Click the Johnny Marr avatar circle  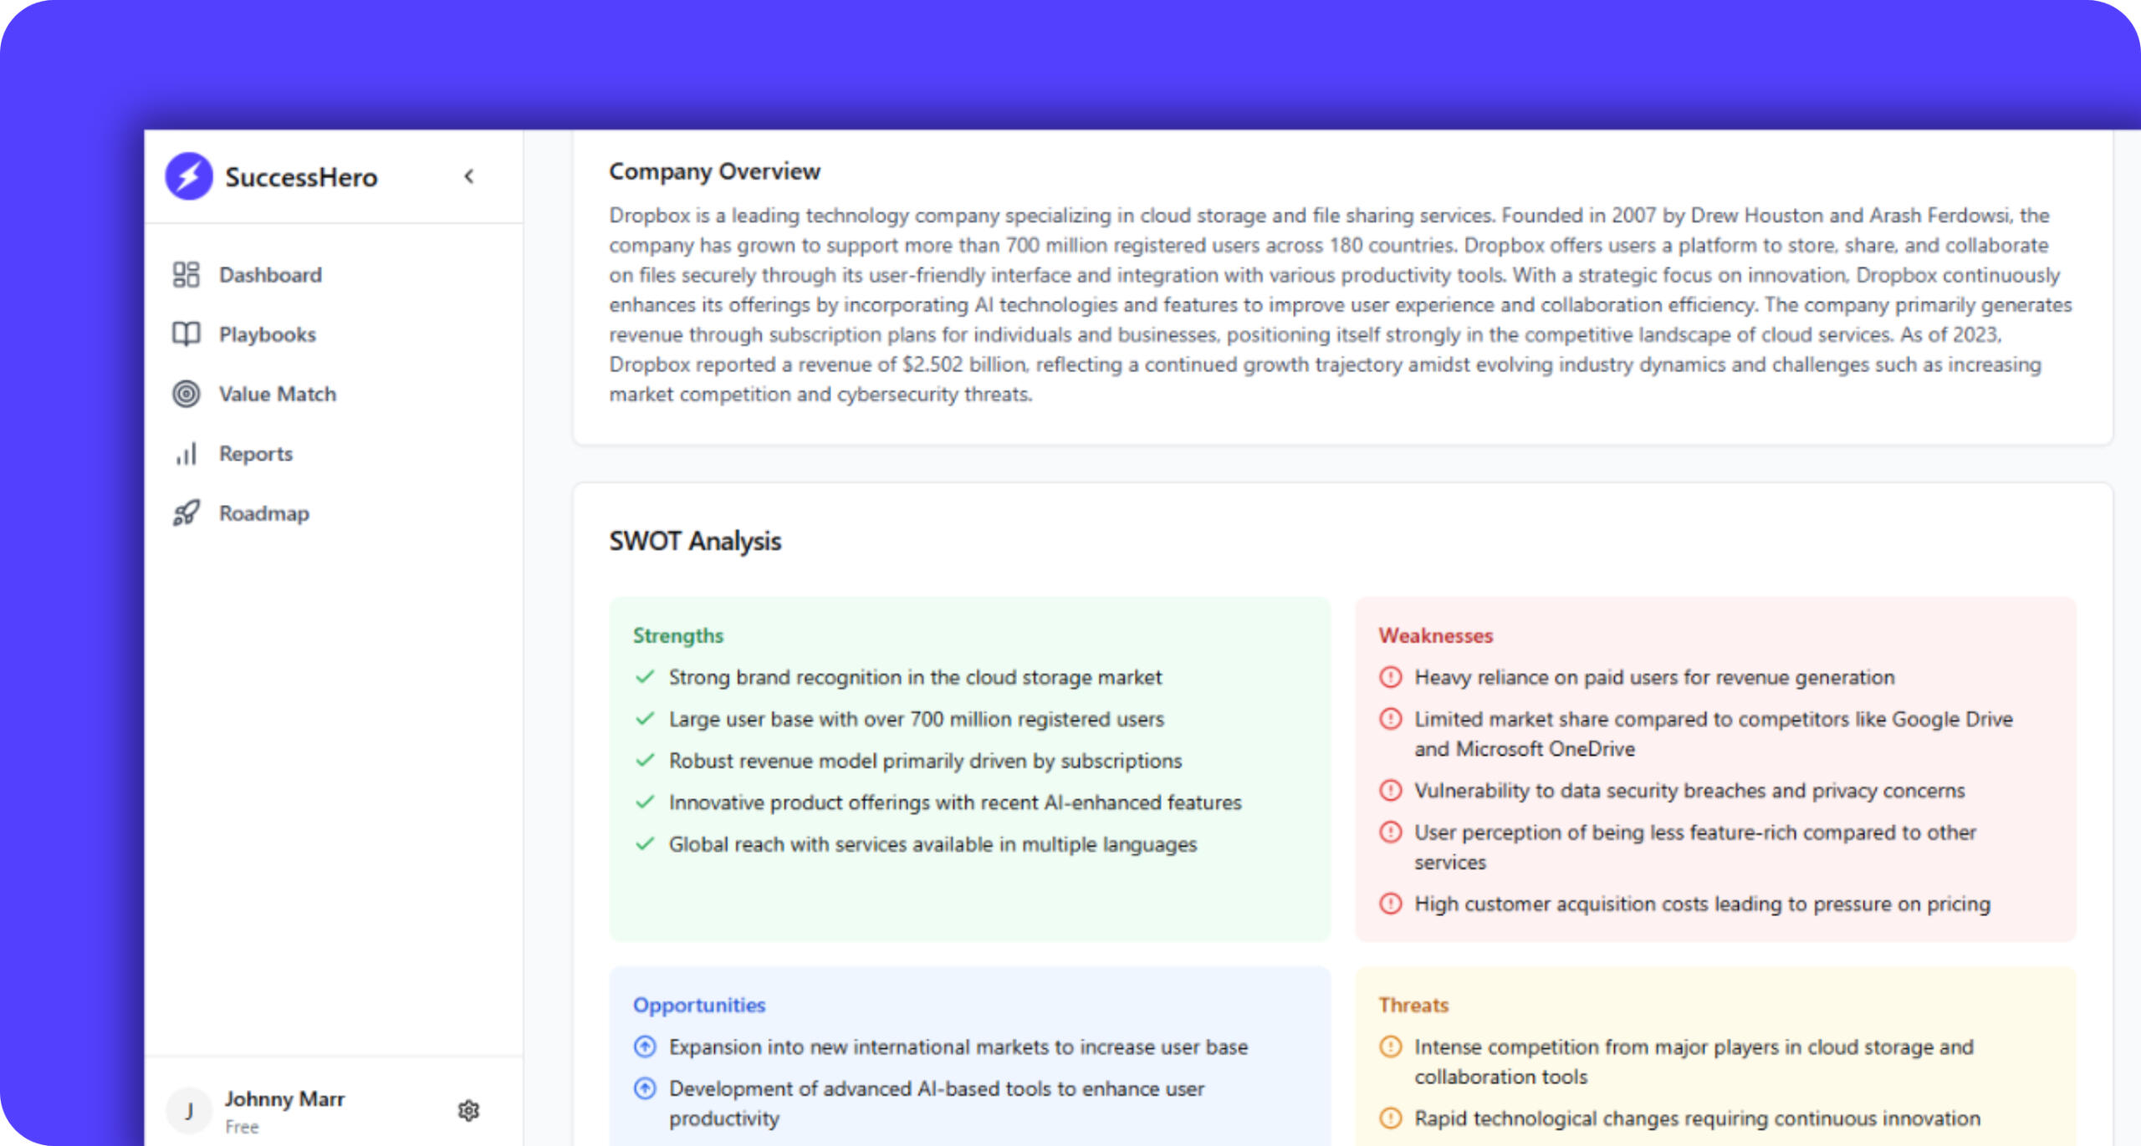[189, 1111]
